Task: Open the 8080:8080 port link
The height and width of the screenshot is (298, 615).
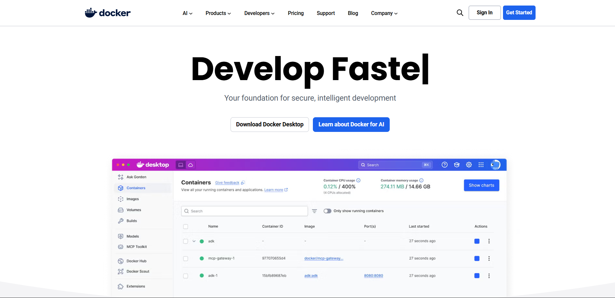Action: [373, 276]
